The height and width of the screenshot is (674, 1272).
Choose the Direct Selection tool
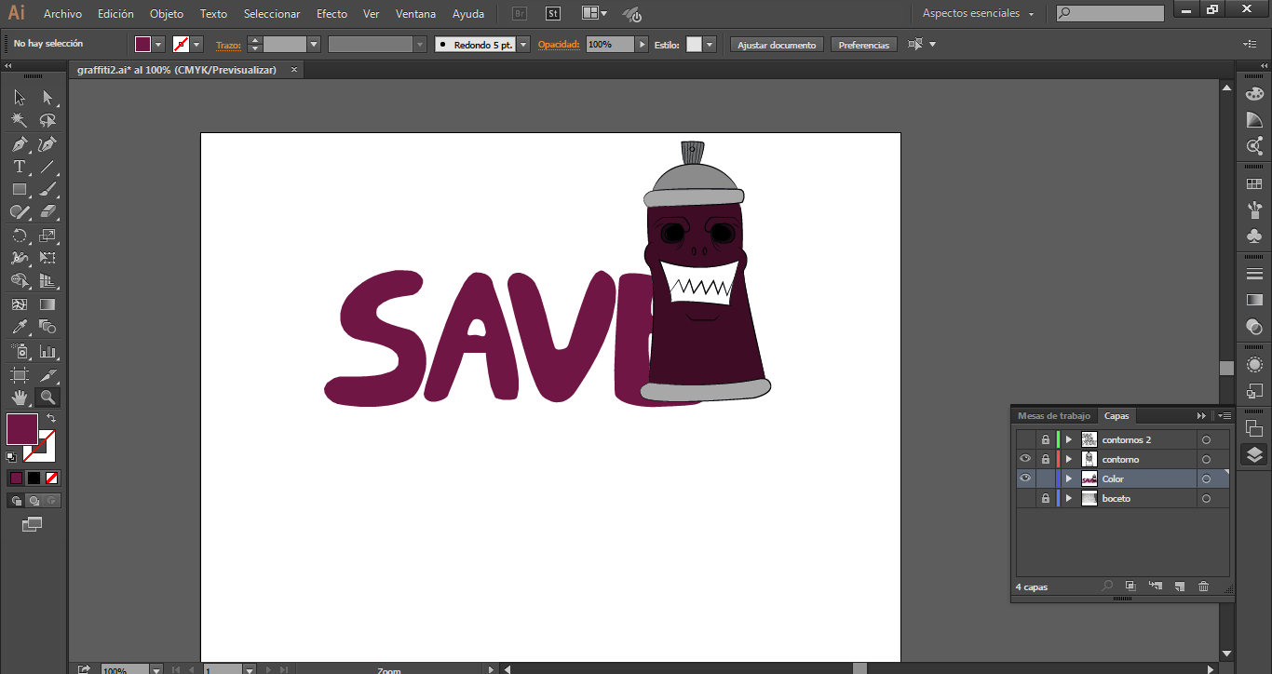[48, 98]
